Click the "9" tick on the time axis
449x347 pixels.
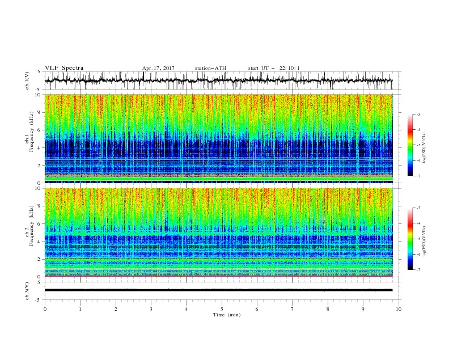tap(363, 309)
